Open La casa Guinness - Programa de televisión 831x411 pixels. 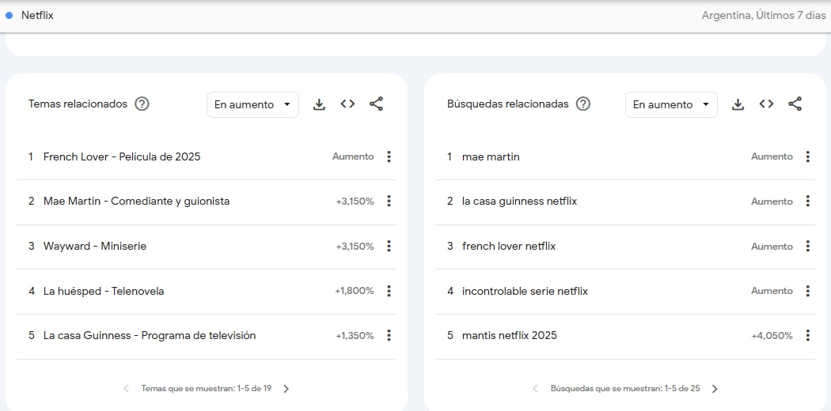pos(150,335)
